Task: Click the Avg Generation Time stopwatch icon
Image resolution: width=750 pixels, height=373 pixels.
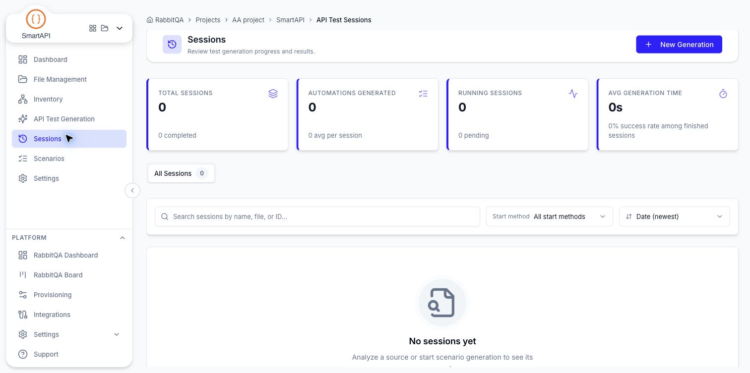Action: (723, 94)
